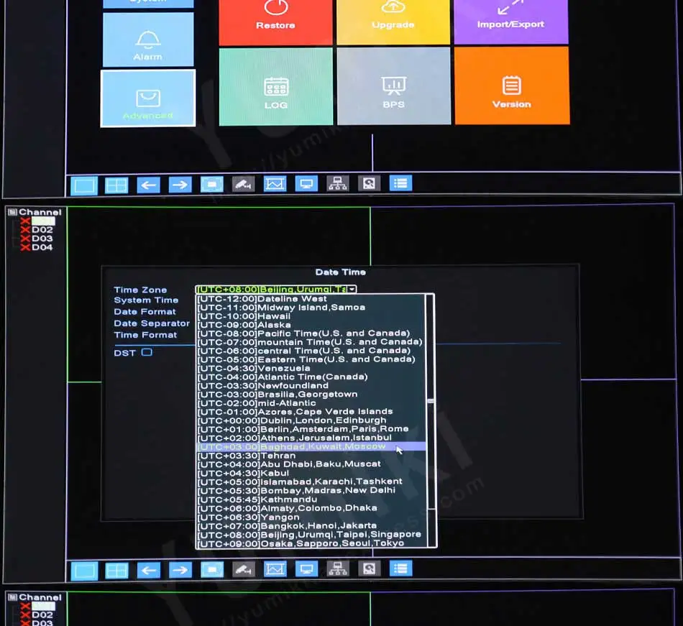Click camera PTZ icon in toolbar below menu tiles
Viewport: 683px width, 626px height.
click(x=243, y=185)
